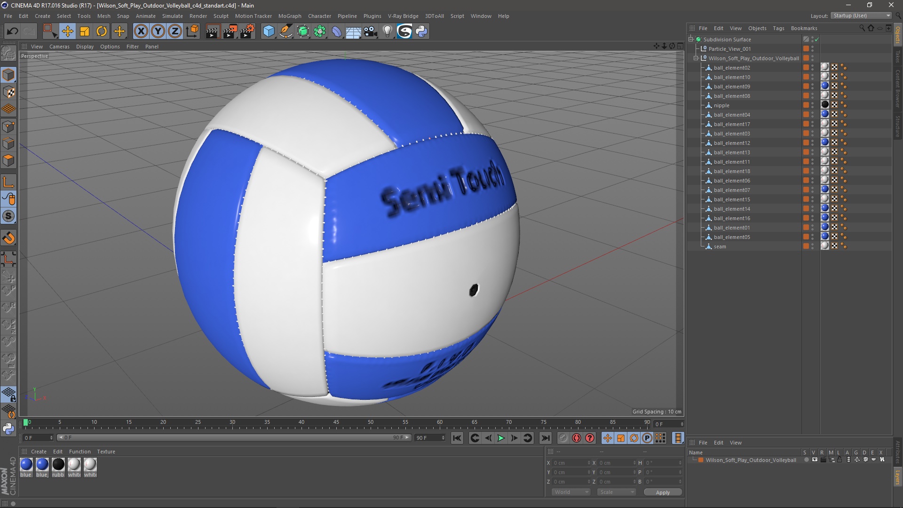Open the Bookmarks menu in Objects panel

pyautogui.click(x=804, y=28)
